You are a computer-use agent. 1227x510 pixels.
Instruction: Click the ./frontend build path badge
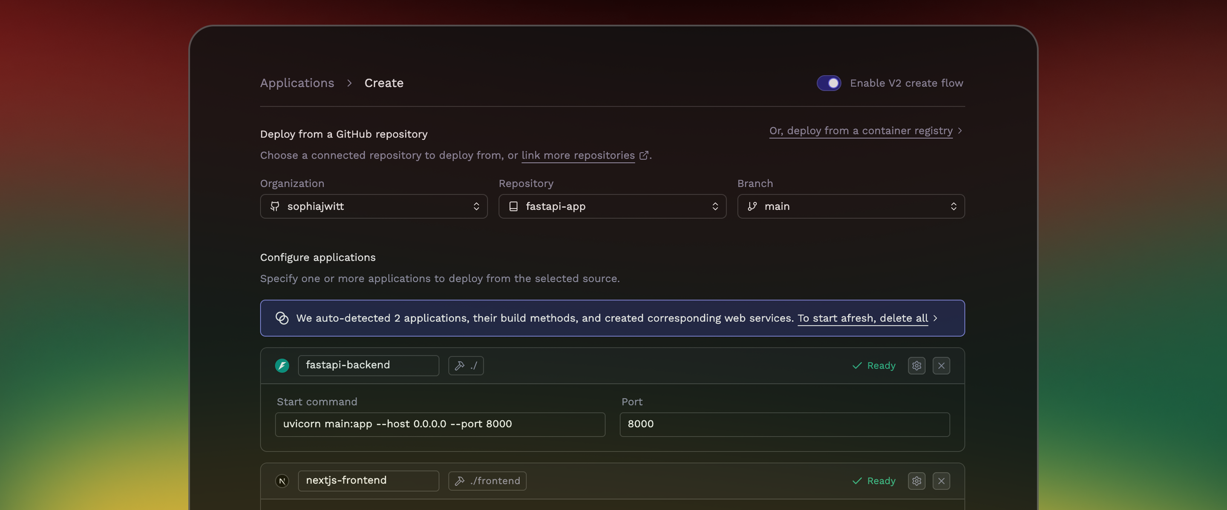coord(487,481)
